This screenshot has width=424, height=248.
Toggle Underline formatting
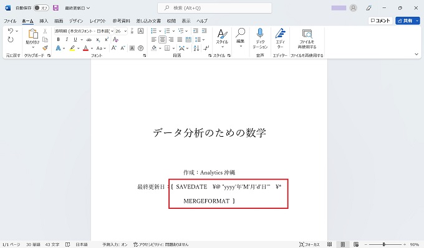[75, 40]
